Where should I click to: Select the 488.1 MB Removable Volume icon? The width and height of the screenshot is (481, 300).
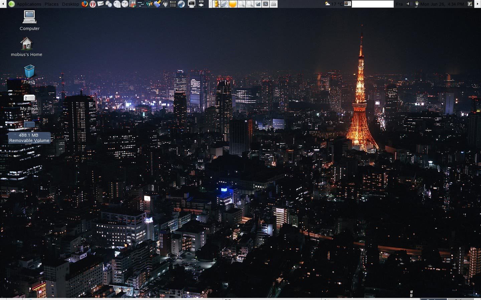click(29, 132)
